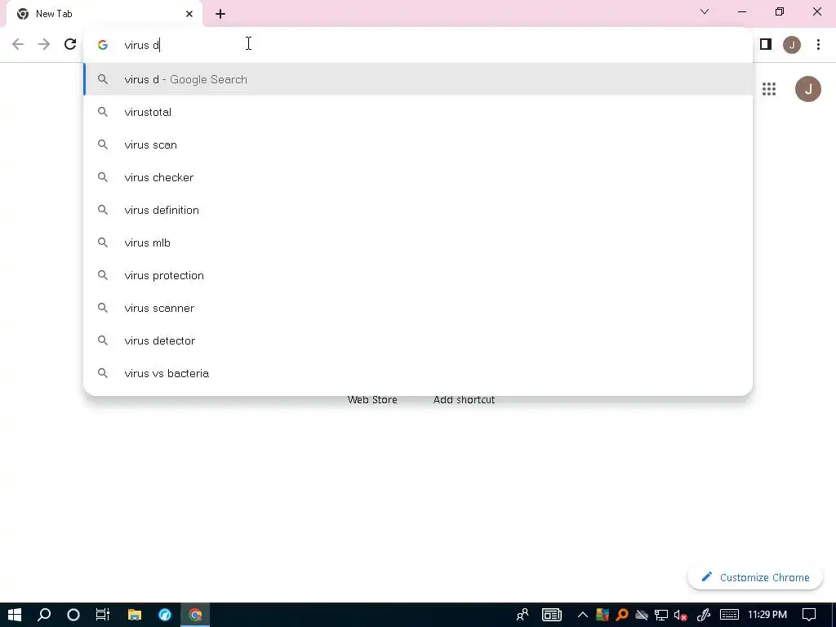Click the search icon beside 'virus scanner'
This screenshot has height=627, width=836.
click(x=103, y=308)
